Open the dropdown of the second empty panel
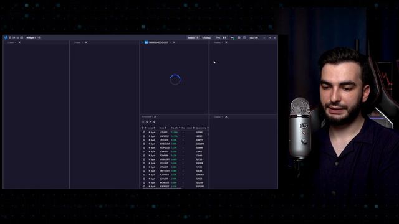Viewport: 399px width, 224px height. click(82, 42)
